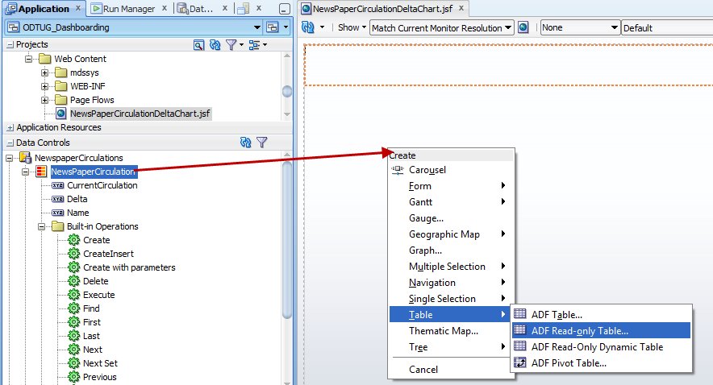This screenshot has height=385, width=713.
Task: Click the browser globe icon in editor toolbar
Action: point(523,27)
